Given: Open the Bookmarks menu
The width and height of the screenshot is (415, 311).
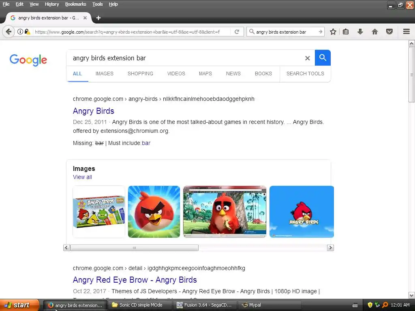Looking at the screenshot, I should (76, 4).
